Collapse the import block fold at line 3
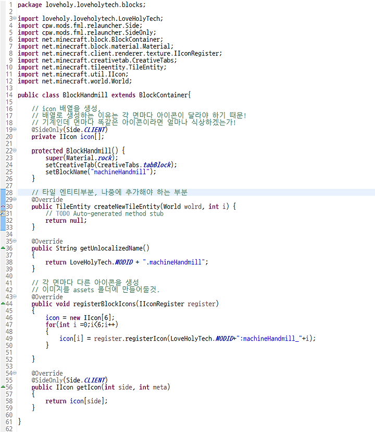The width and height of the screenshot is (375, 432). point(15,18)
